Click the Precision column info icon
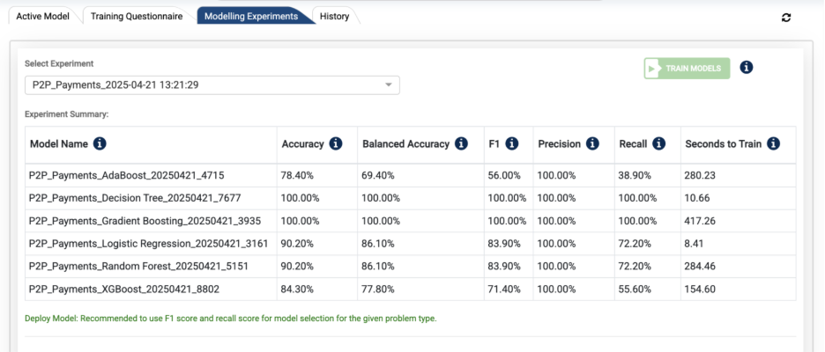Screen dimensions: 825x352 [592, 144]
